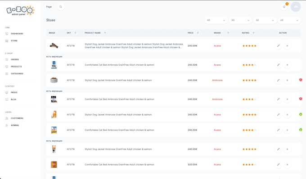Click the IMAGE column header
Image resolution: width=306 pixels, height=179 pixels.
52,33
